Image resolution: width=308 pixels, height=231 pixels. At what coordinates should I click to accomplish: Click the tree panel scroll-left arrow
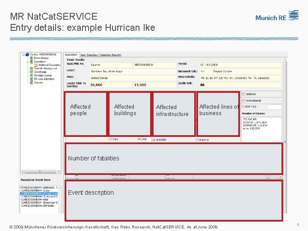pyautogui.click(x=23, y=172)
